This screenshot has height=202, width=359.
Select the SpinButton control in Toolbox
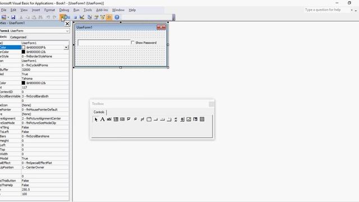[182, 120]
